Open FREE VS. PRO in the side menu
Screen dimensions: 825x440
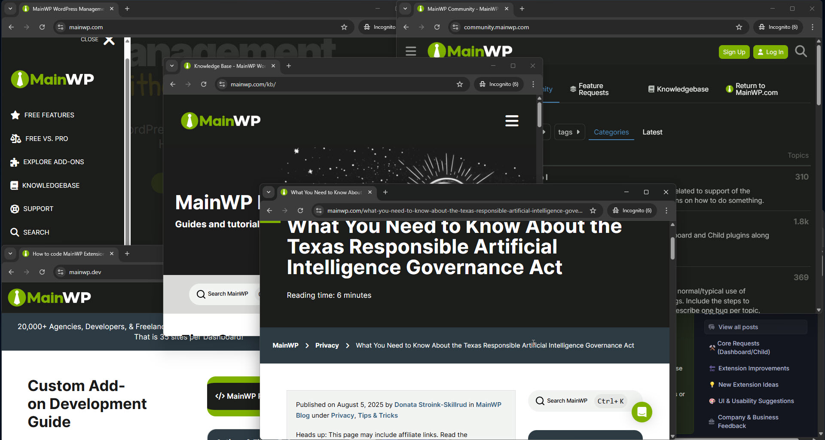point(46,139)
